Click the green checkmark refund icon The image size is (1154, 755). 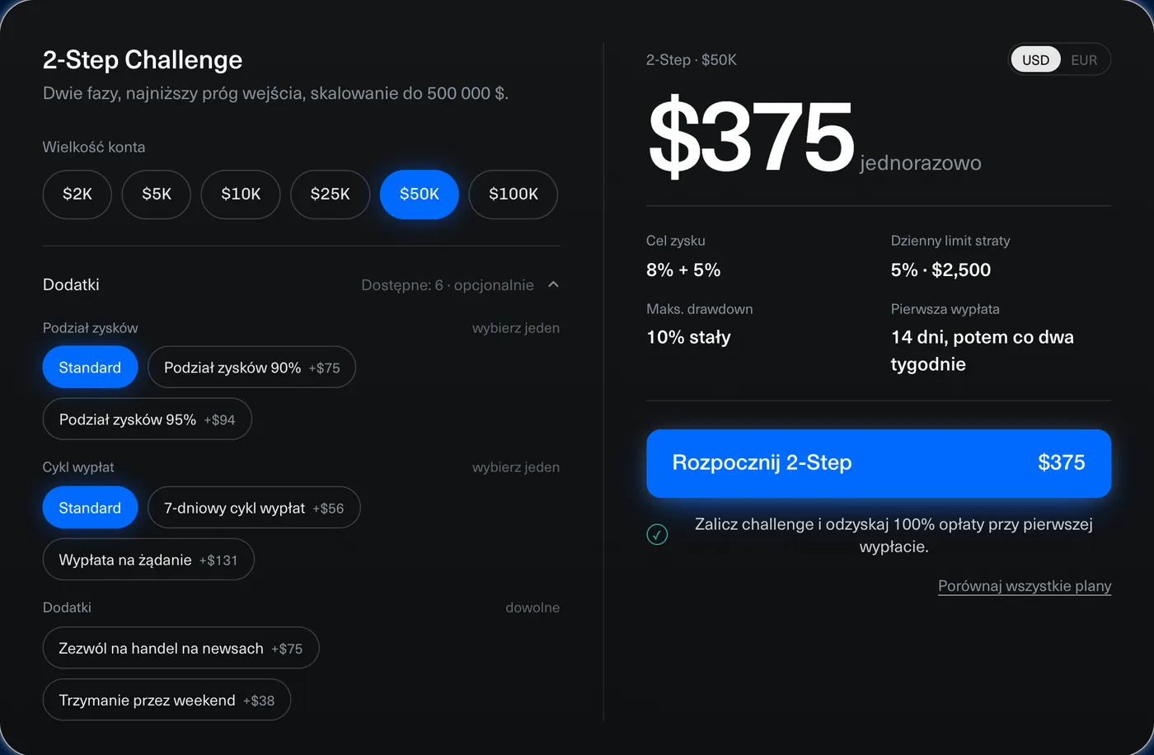657,535
